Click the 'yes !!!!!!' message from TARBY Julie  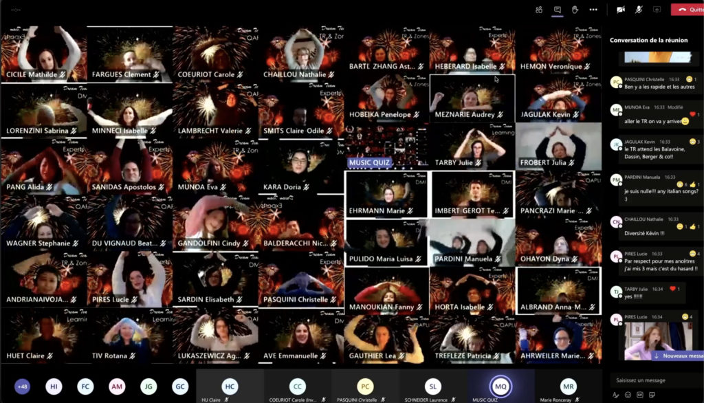[x=633, y=296]
